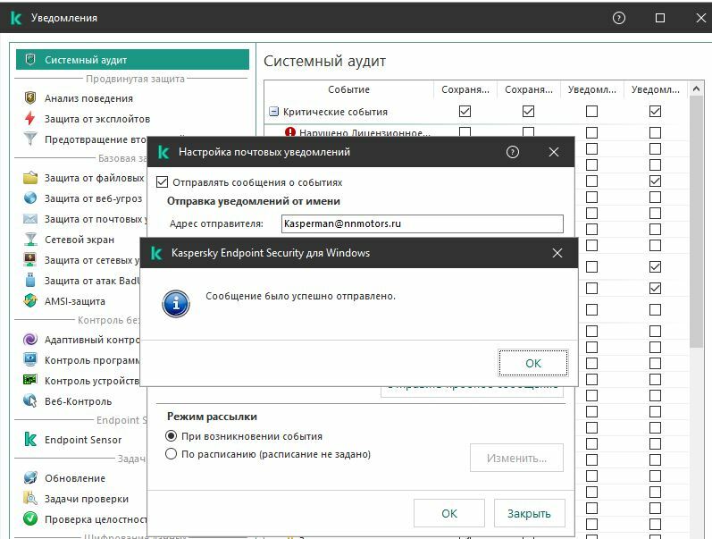Open Веб-Контроль section
712x539 pixels.
[78, 401]
